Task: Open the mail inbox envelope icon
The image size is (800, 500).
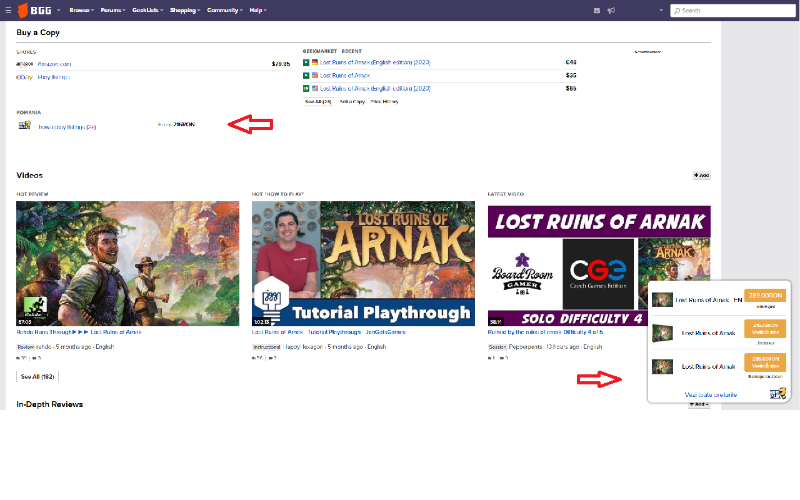Action: (x=597, y=11)
